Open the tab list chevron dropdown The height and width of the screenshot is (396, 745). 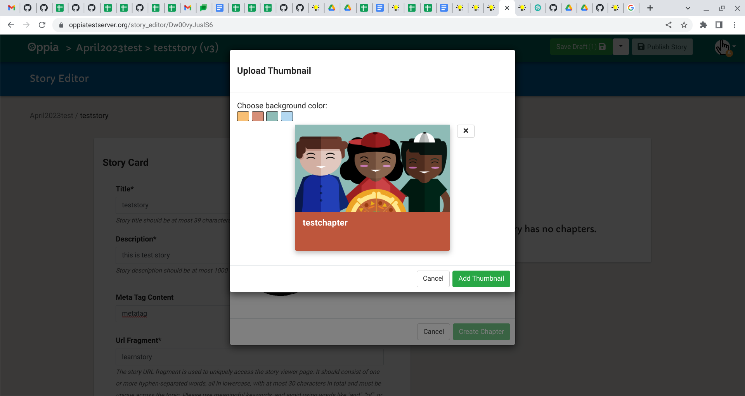click(x=688, y=8)
